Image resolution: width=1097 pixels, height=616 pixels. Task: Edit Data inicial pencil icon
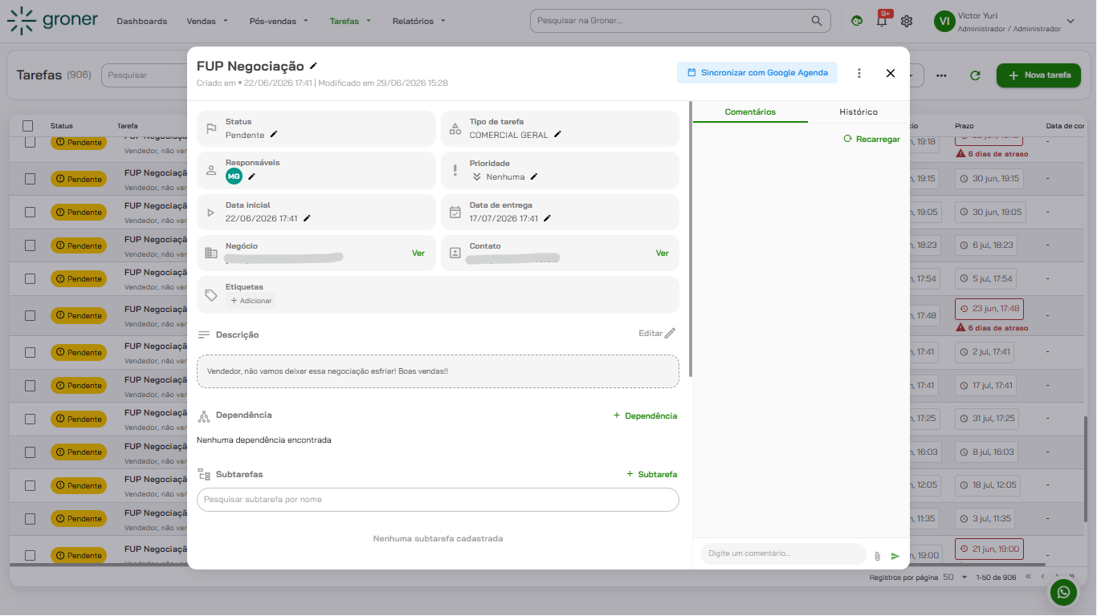click(307, 218)
